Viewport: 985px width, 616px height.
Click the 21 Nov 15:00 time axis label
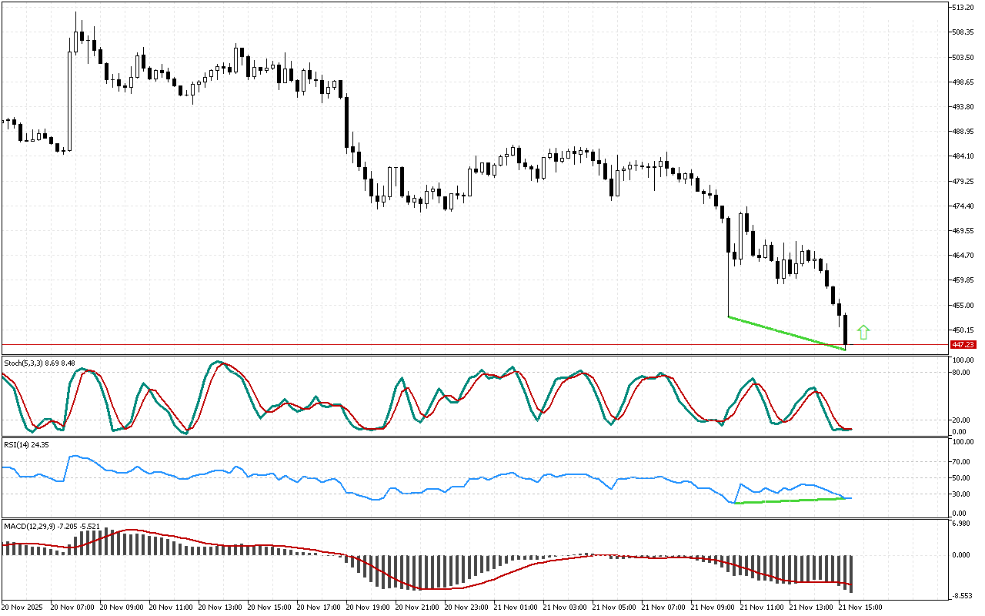860,607
